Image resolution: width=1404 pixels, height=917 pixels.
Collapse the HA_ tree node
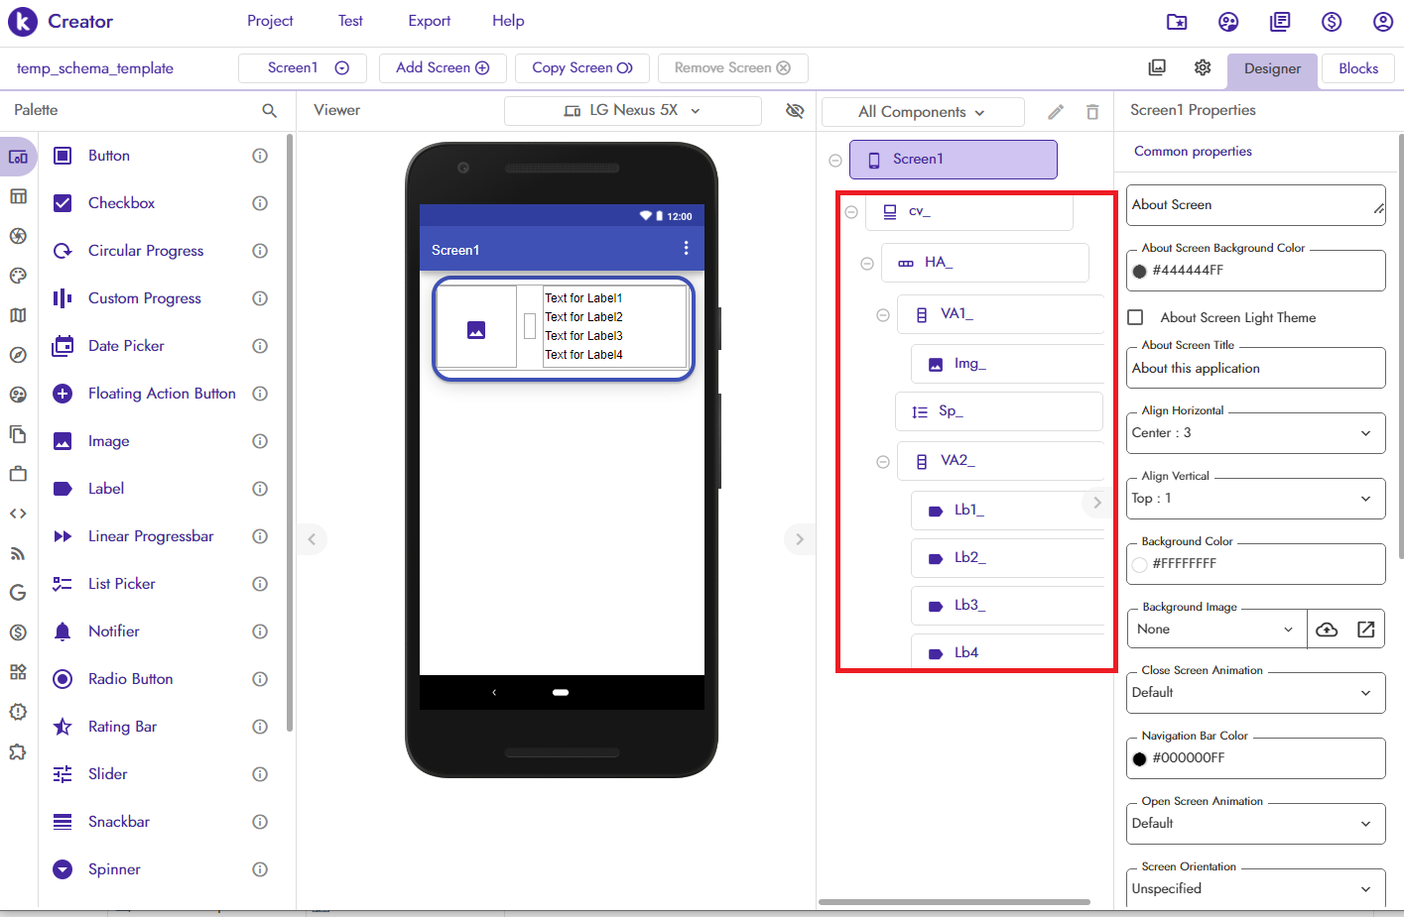point(867,264)
